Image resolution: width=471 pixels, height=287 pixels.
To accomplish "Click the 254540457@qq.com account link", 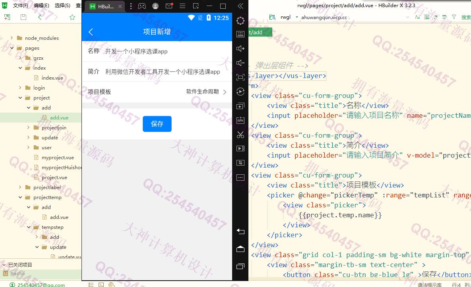I will 41,285.
